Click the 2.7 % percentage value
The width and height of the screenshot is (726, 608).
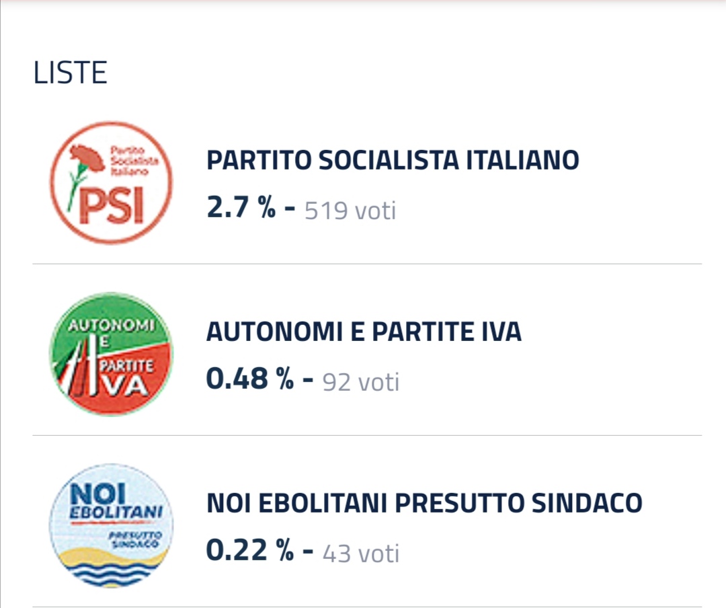tap(241, 207)
